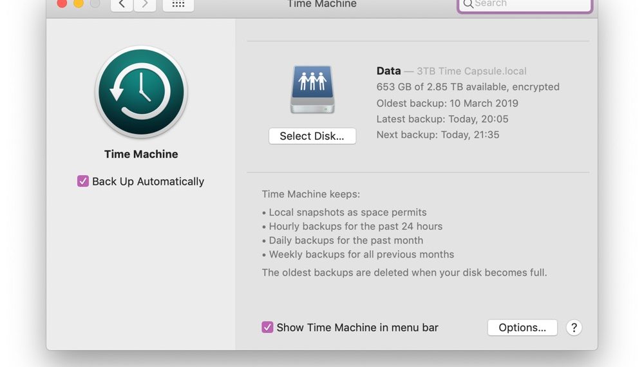Click "Oldest backup: 10 March 2019" text
Screen dimensions: 644x367
point(448,103)
